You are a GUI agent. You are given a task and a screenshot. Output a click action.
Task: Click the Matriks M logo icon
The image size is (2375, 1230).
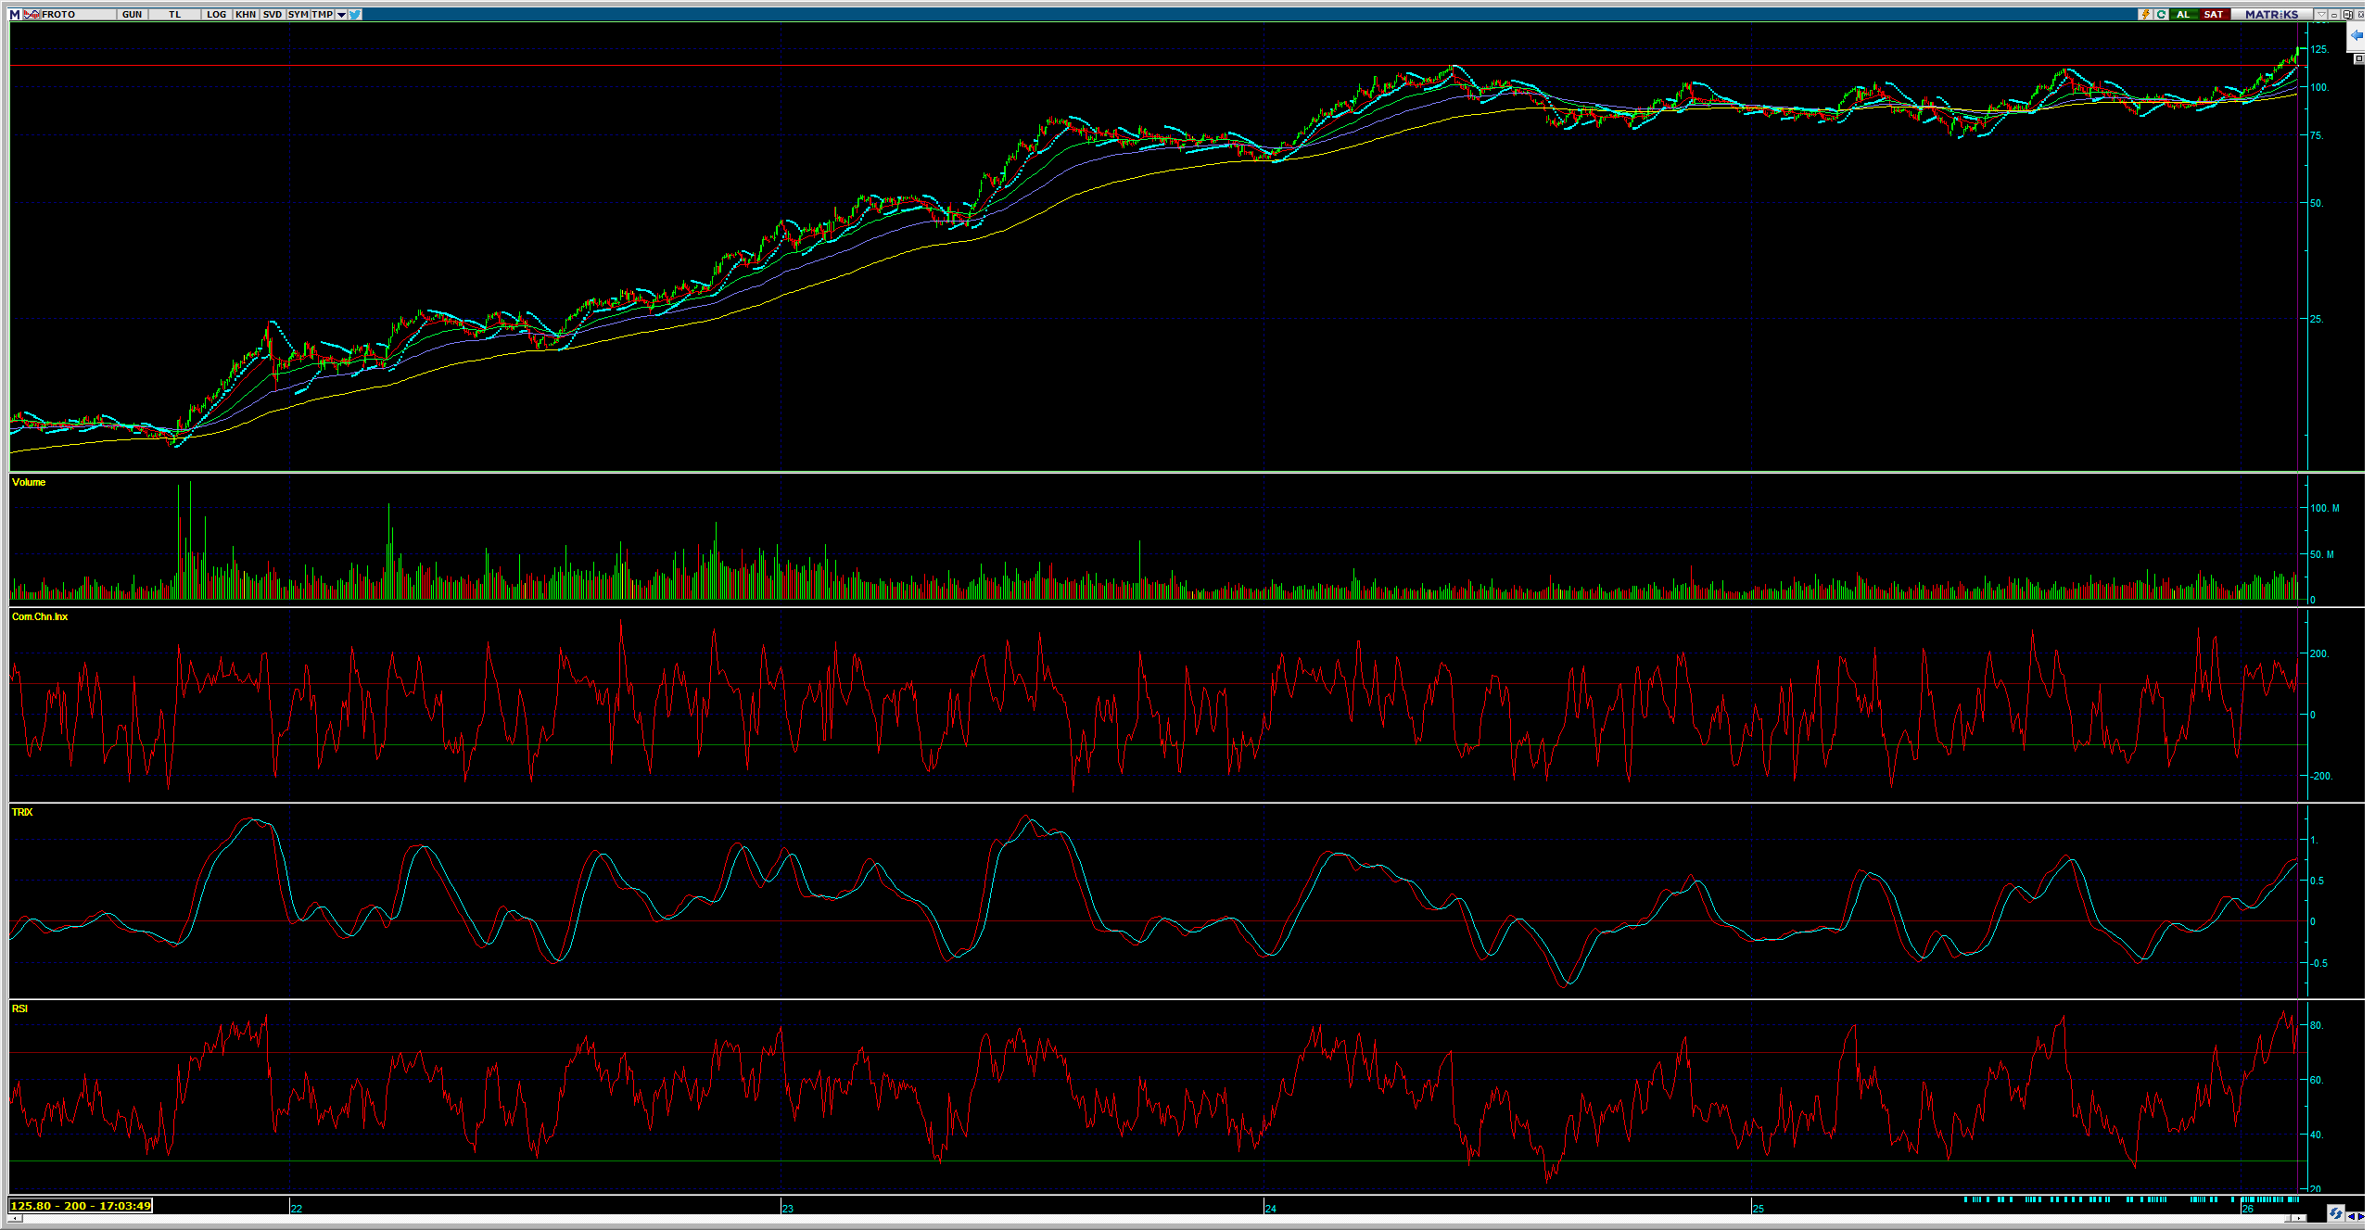tap(14, 14)
